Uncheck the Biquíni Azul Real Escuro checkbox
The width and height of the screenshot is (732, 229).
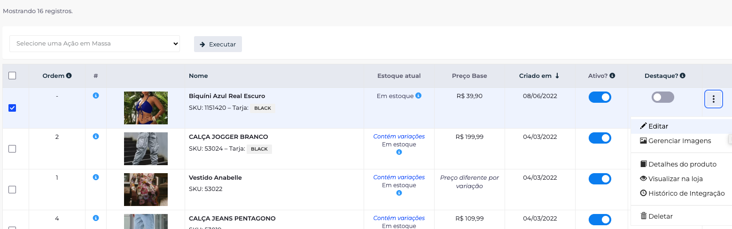click(12, 108)
